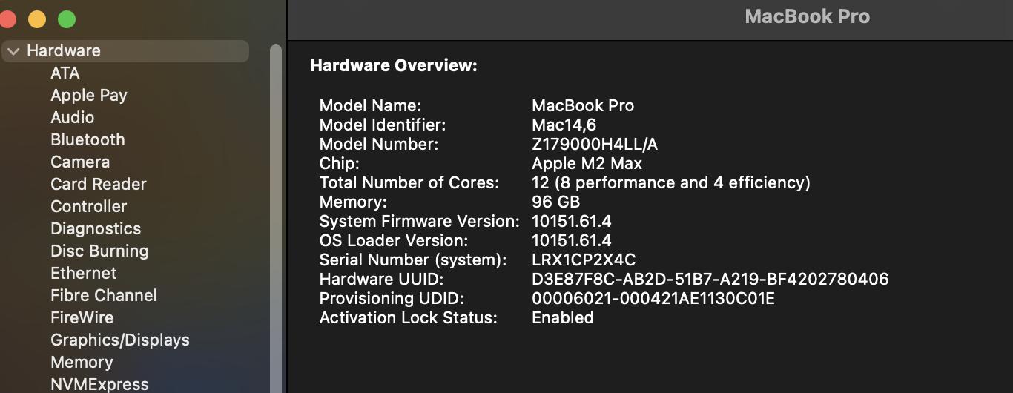Select ATA in the sidebar

coord(65,73)
